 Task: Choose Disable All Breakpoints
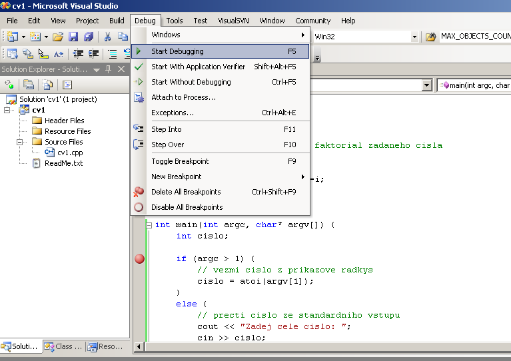pyautogui.click(x=221, y=207)
